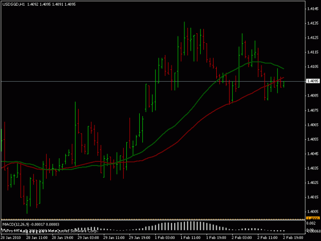Screen dimensions: 321x241
Task: Click the 1 Feb 19:00 time label
Action: 216,238
